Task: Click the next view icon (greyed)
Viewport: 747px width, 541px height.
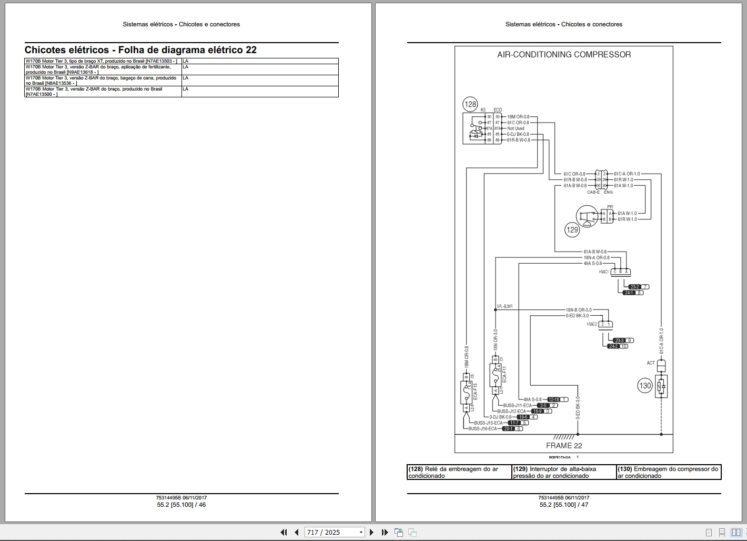Action: pyautogui.click(x=412, y=532)
